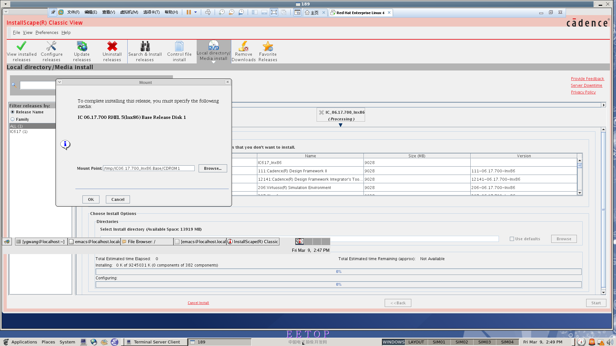This screenshot has width=616, height=346.
Task: Click the VMware pause button
Action: point(189,12)
